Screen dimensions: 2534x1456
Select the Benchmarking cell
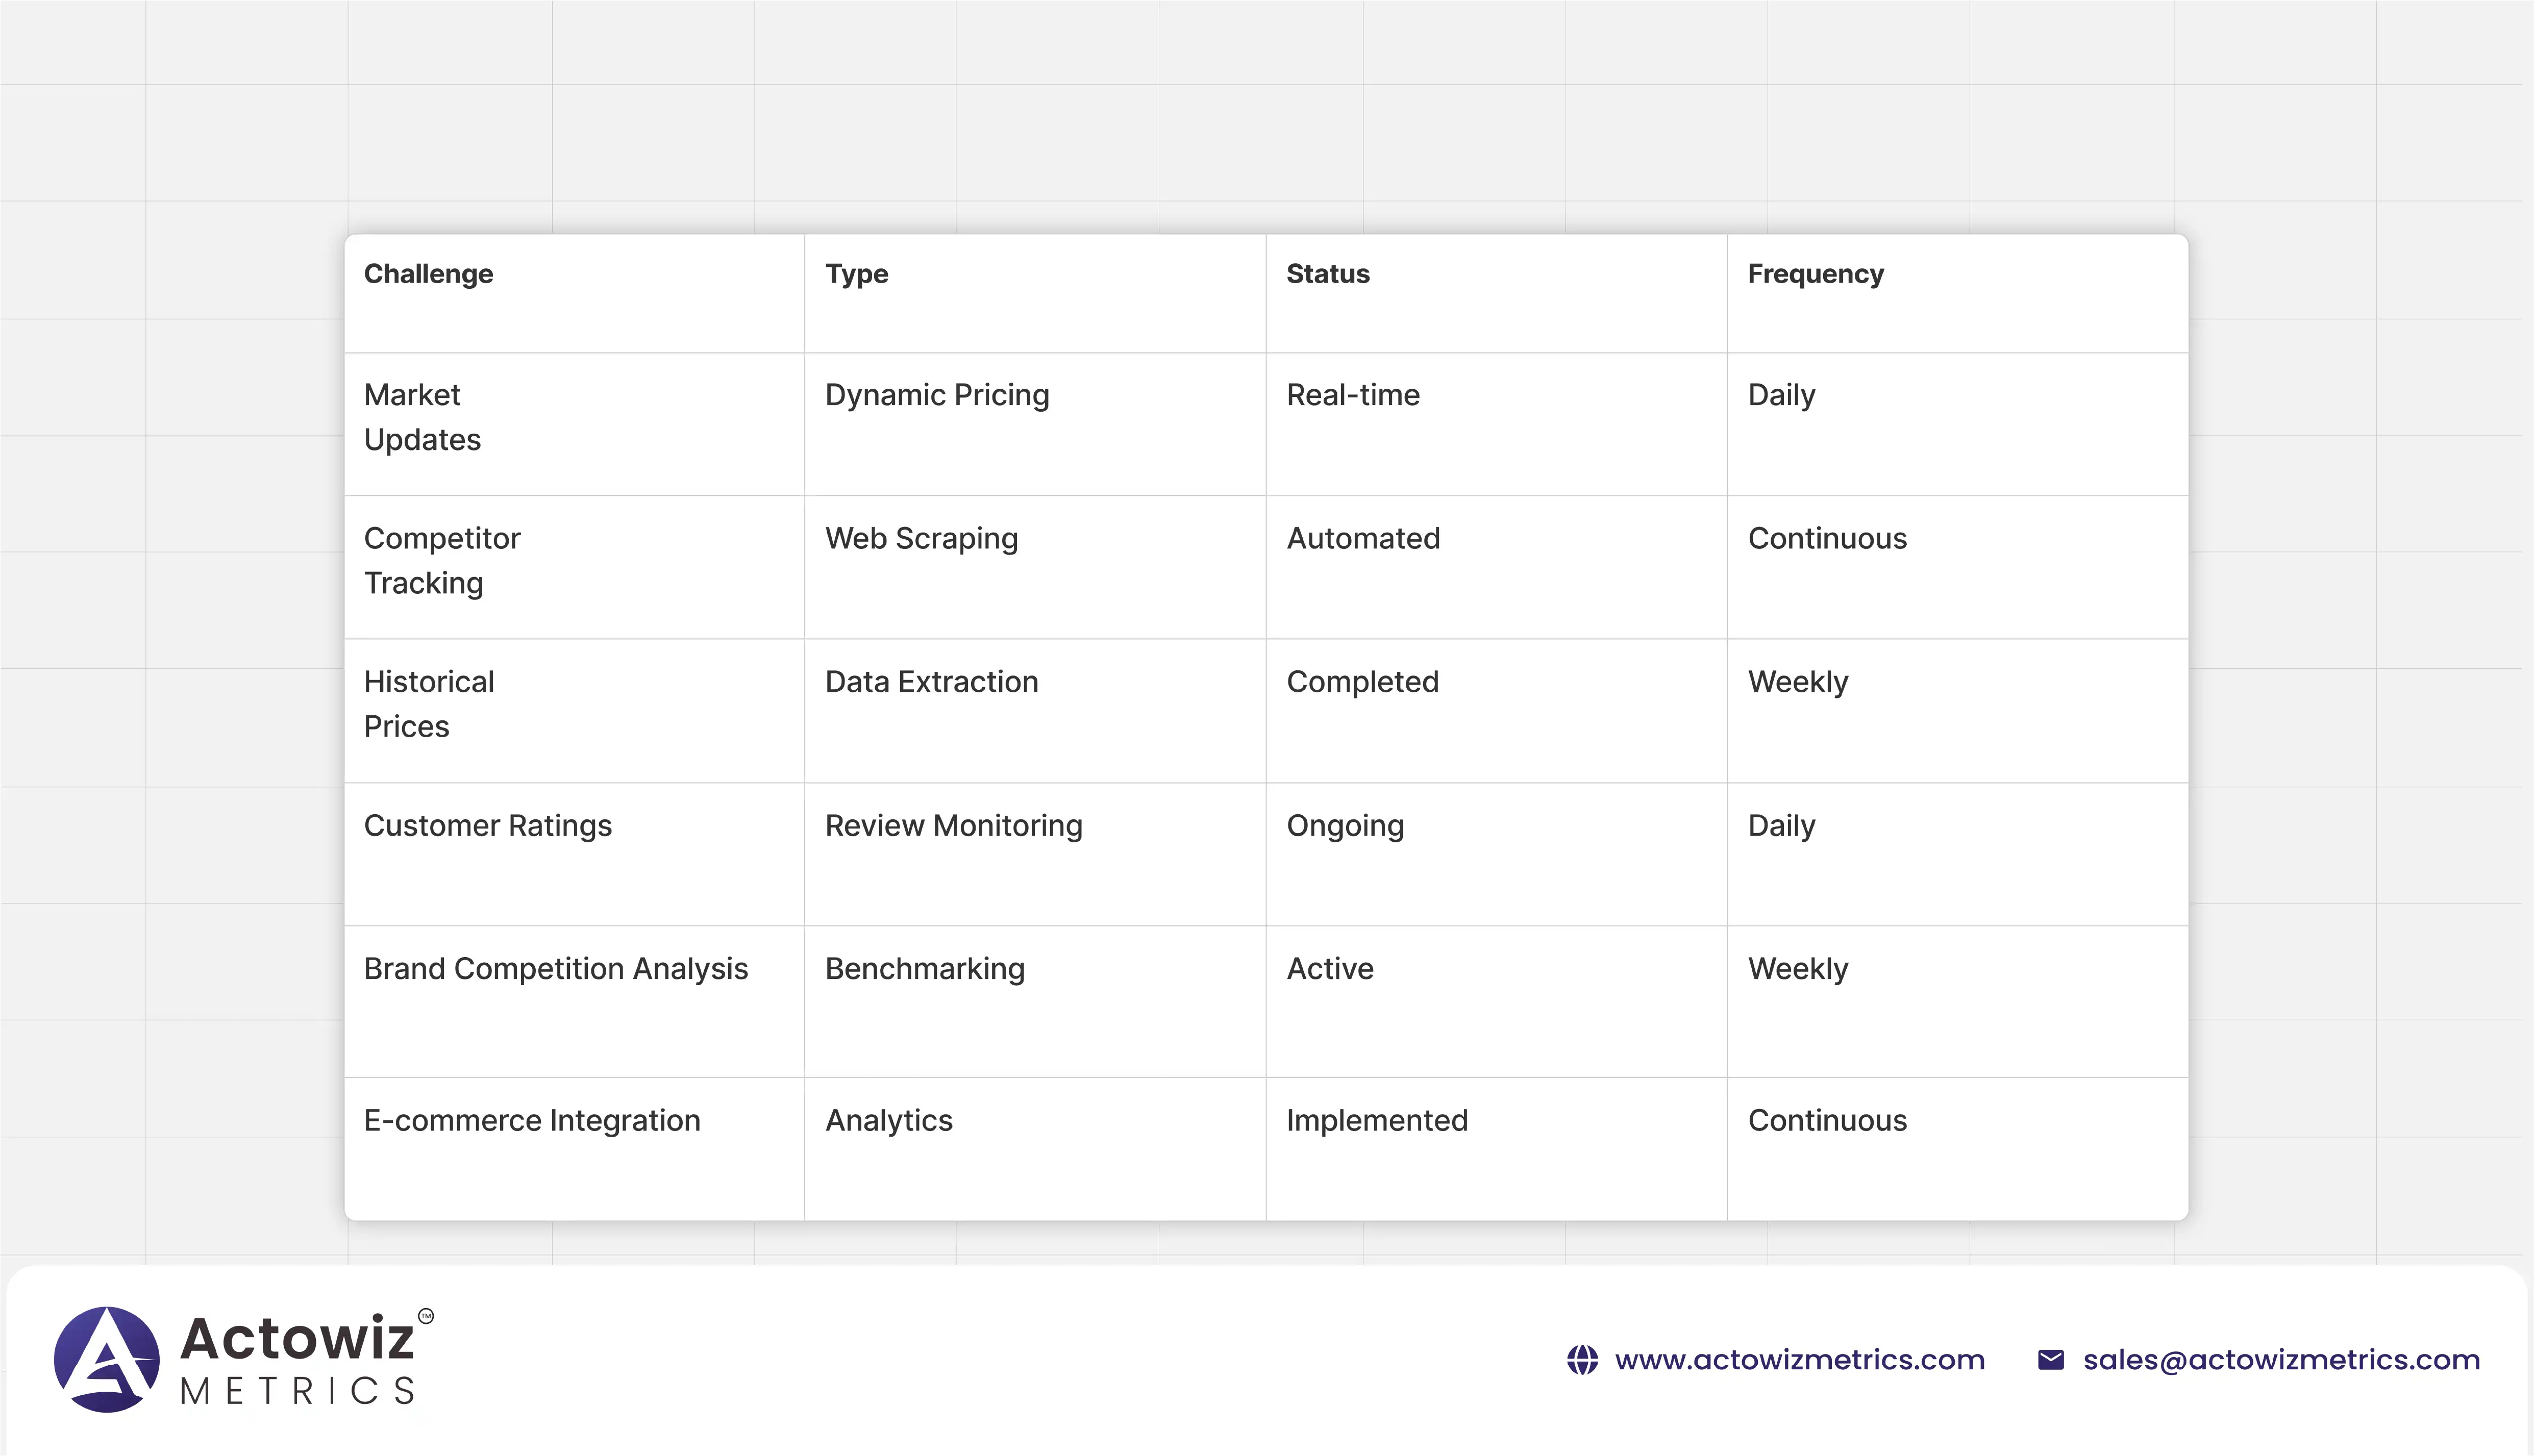pyautogui.click(x=924, y=969)
